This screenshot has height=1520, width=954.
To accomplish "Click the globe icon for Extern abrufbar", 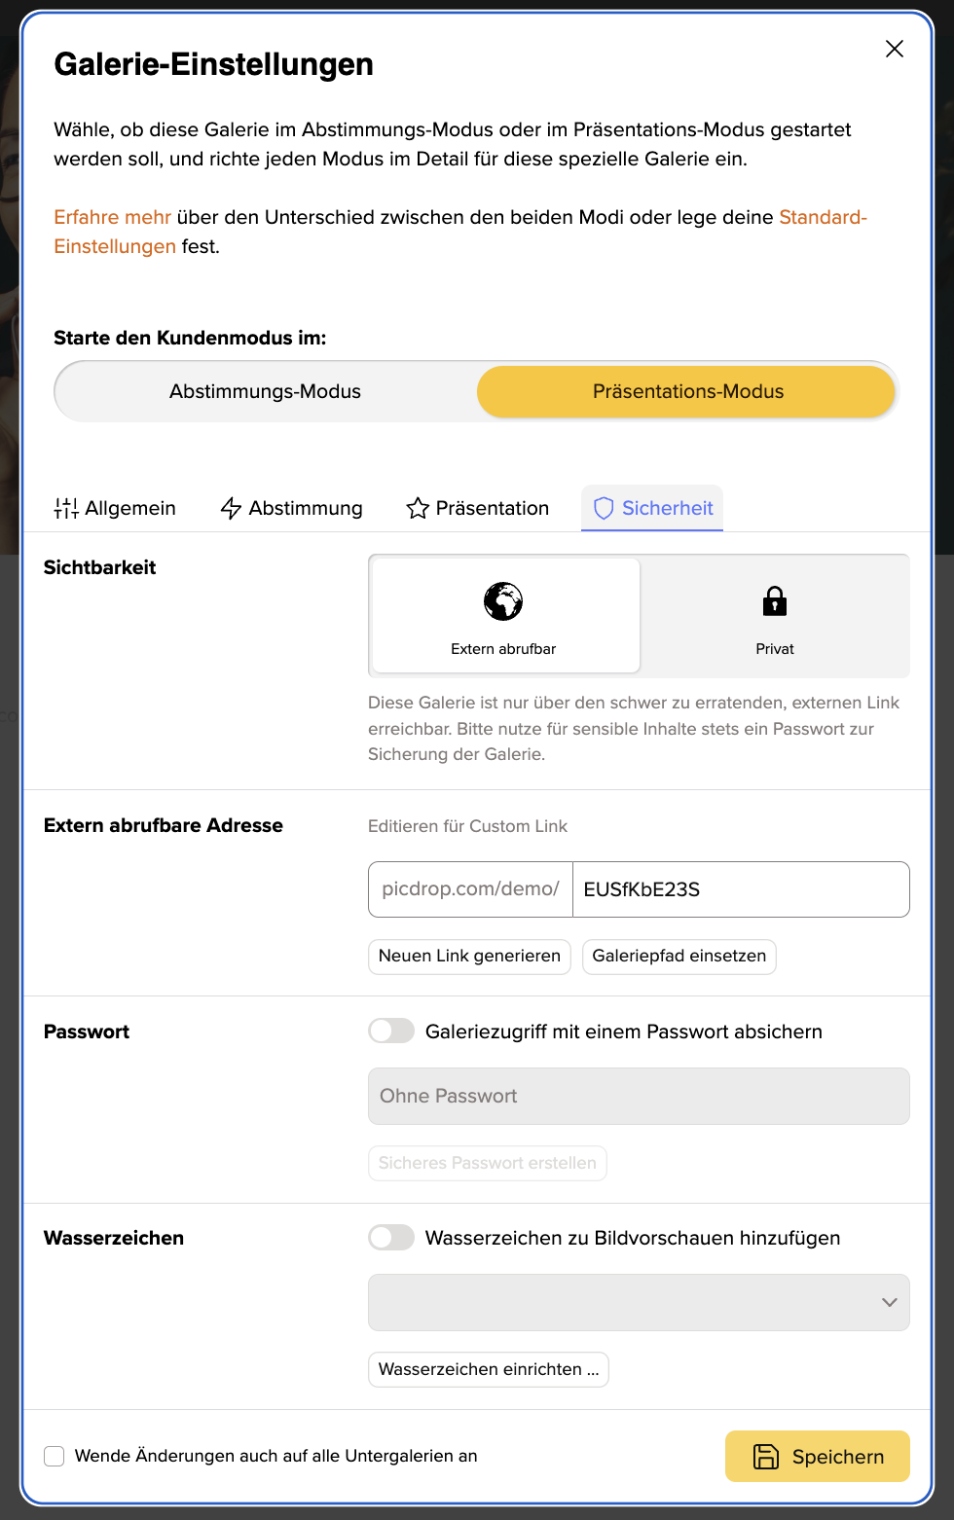I will click(503, 601).
